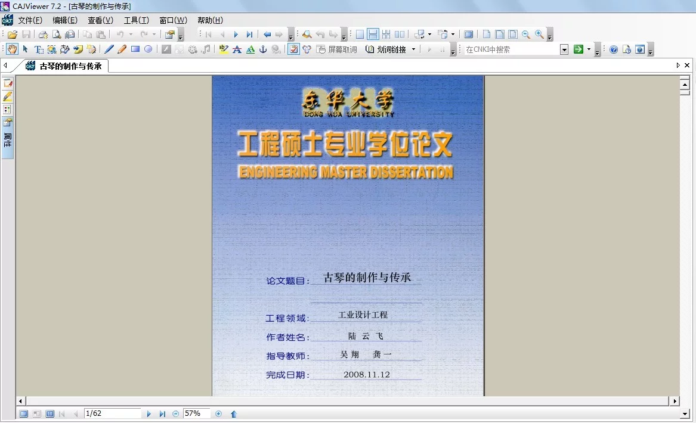Click the zoom in plus in status bar
The width and height of the screenshot is (696, 423).
tap(218, 413)
